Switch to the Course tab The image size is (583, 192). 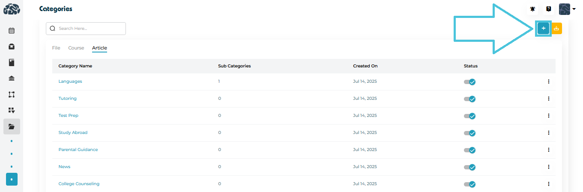pos(76,48)
